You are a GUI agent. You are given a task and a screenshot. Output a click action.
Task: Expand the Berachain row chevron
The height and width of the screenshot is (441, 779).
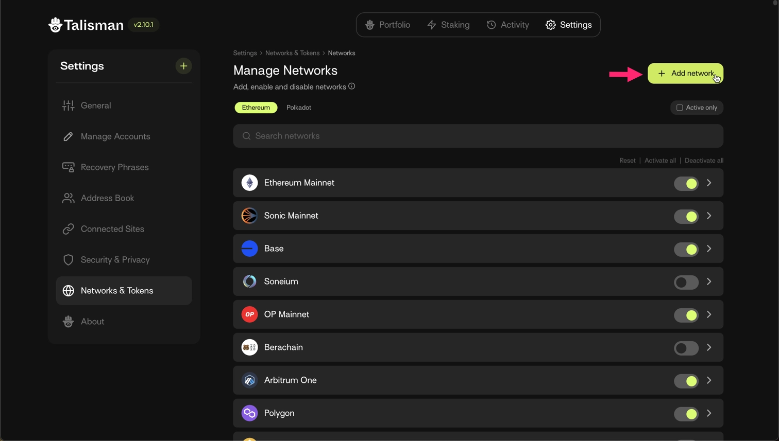(x=709, y=347)
